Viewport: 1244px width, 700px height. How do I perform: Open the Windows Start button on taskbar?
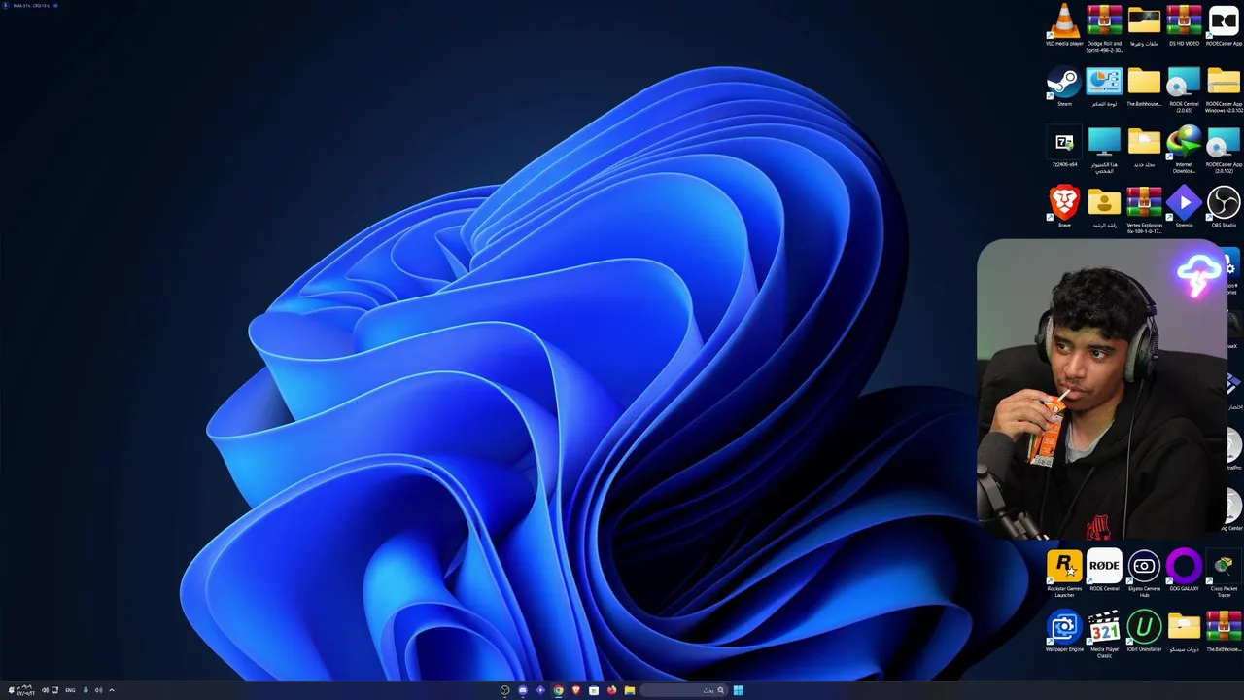coord(739,690)
